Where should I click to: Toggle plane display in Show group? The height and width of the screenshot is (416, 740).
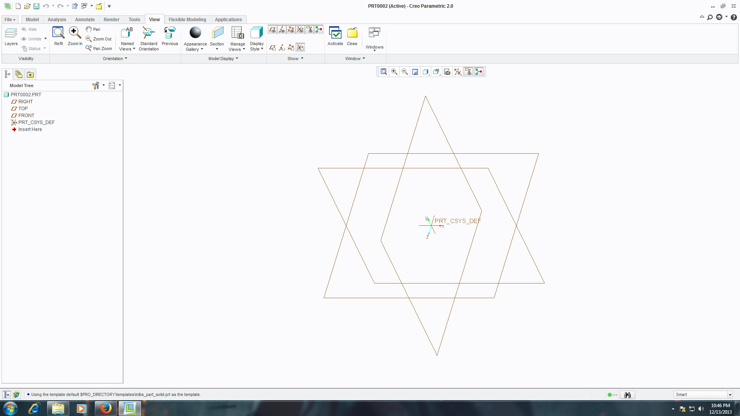[x=272, y=30]
